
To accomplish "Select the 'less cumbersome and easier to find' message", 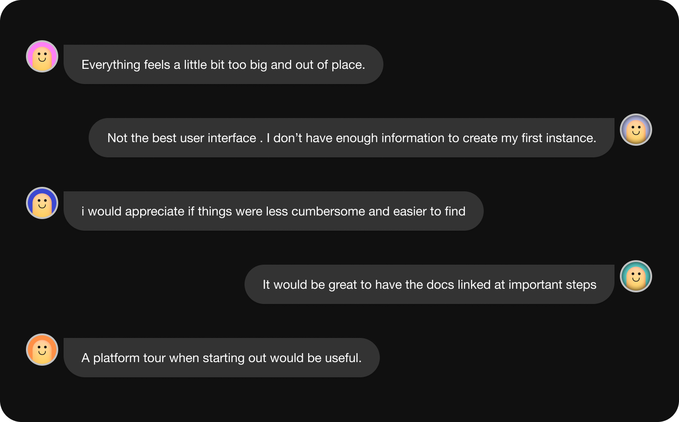I will 274,211.
